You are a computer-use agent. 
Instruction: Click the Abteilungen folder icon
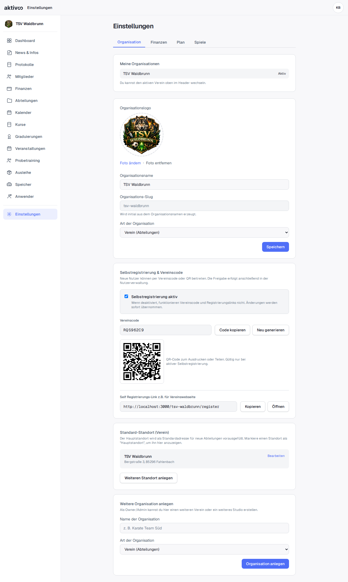9,101
